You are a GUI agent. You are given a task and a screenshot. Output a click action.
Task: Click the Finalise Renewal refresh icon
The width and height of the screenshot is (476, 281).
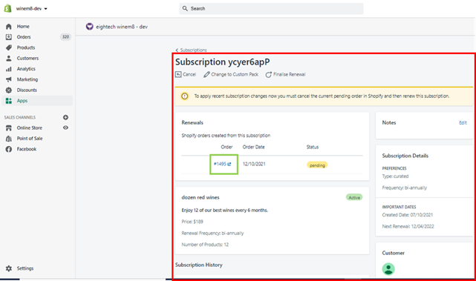[269, 75]
